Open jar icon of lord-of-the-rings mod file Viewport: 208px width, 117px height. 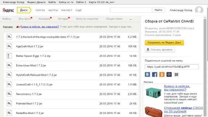point(9,37)
